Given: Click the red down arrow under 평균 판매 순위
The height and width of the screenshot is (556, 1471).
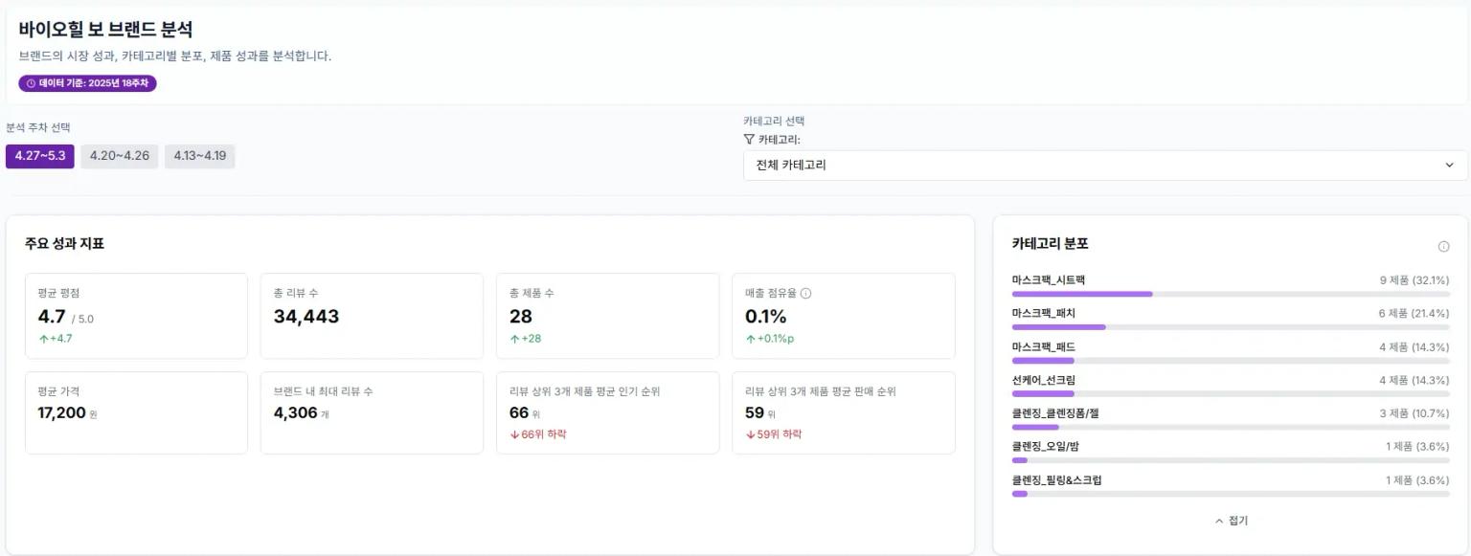Looking at the screenshot, I should click(x=750, y=434).
